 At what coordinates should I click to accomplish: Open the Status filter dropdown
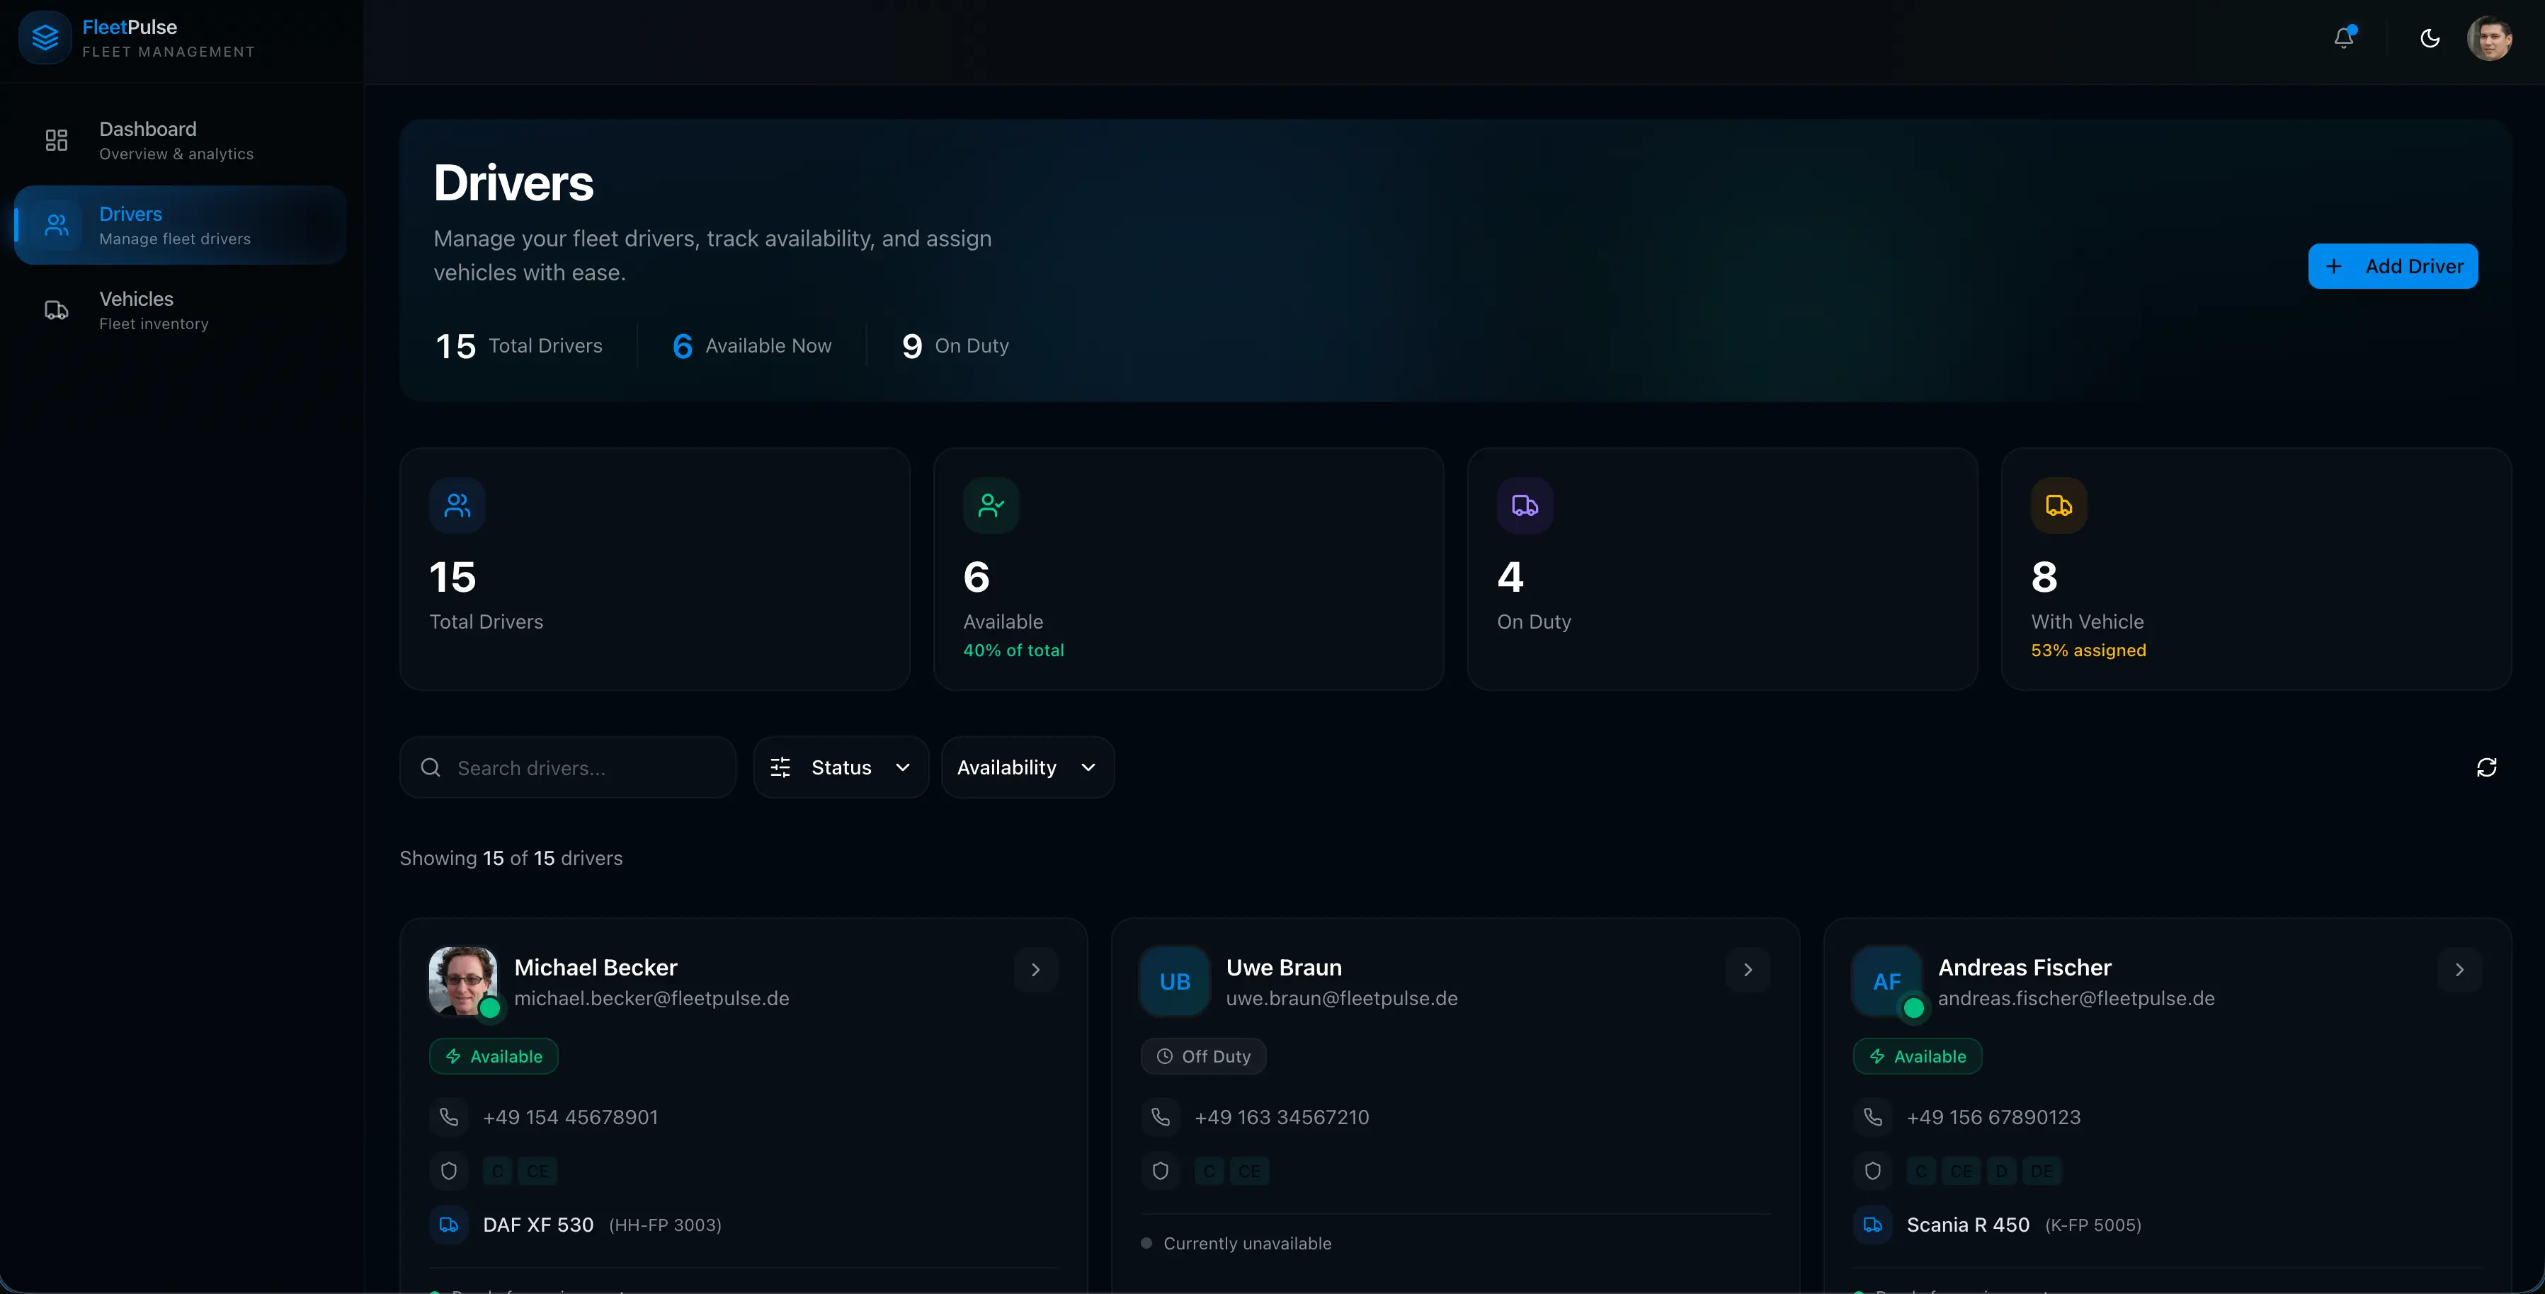[841, 767]
